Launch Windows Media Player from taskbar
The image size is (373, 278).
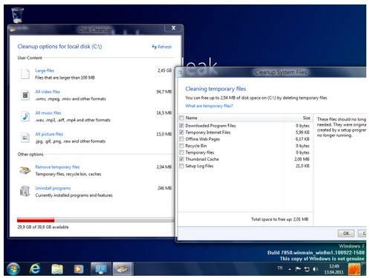79,269
